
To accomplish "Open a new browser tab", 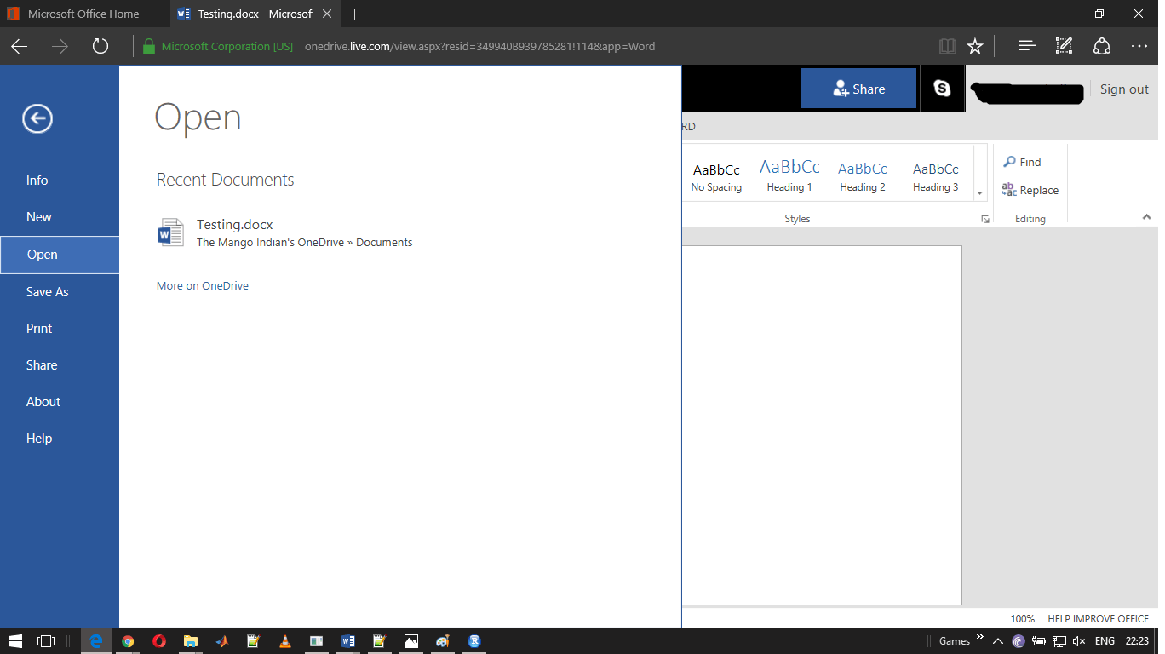I will (x=355, y=14).
